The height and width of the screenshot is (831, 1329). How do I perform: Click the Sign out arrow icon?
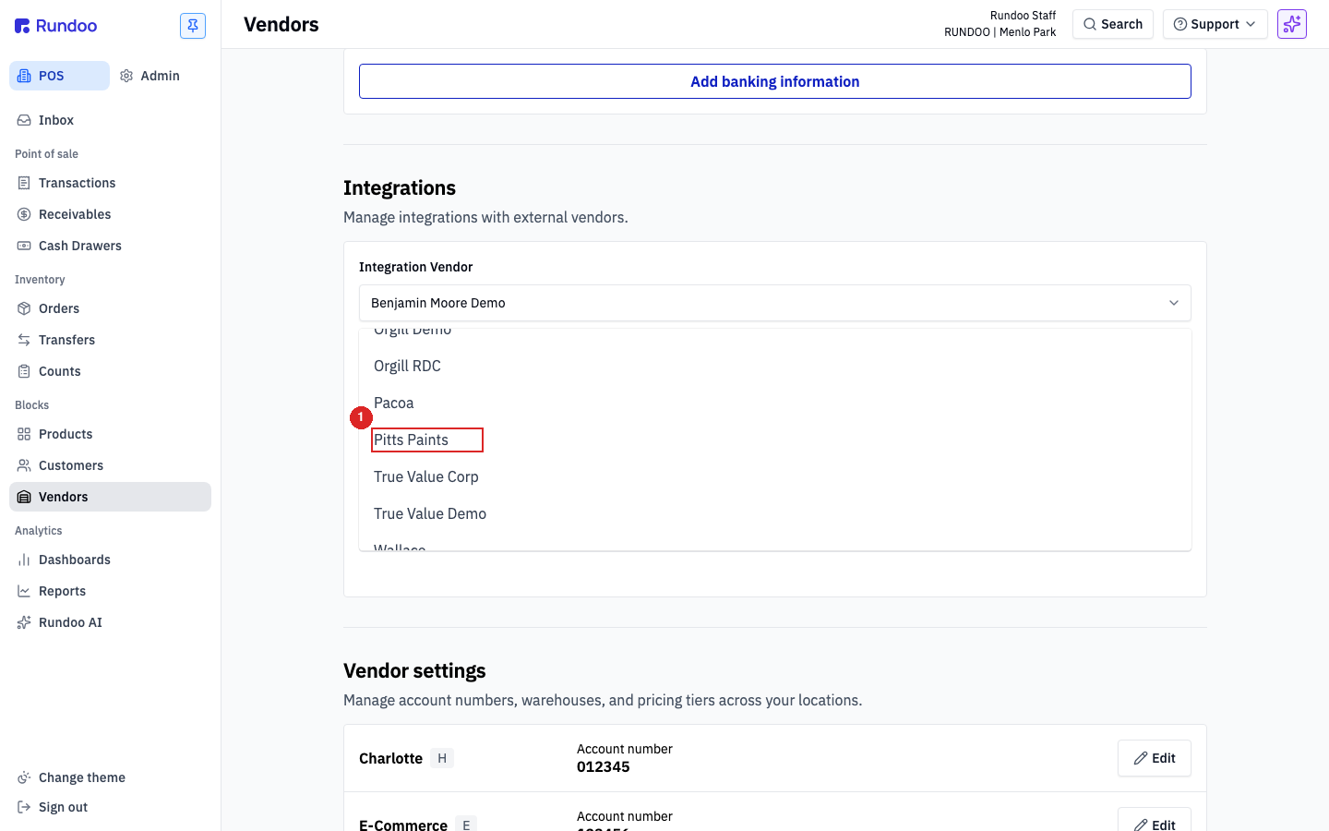click(24, 807)
